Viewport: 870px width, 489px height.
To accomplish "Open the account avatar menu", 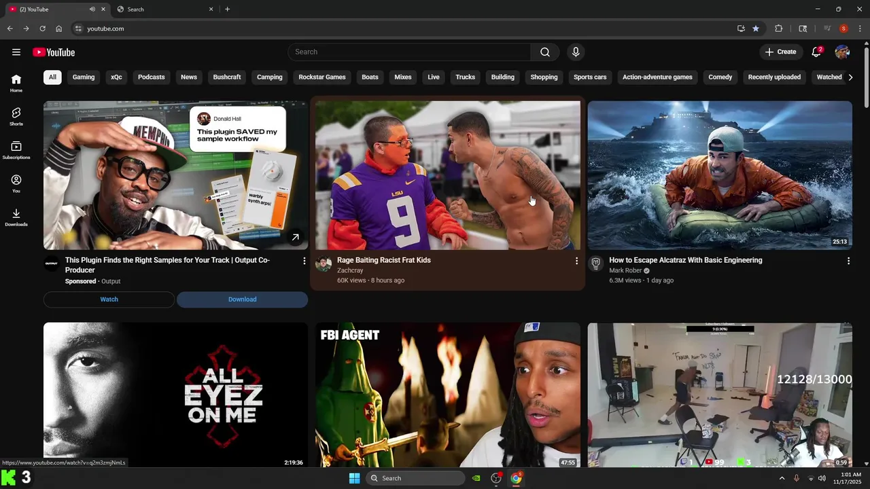I will (842, 52).
